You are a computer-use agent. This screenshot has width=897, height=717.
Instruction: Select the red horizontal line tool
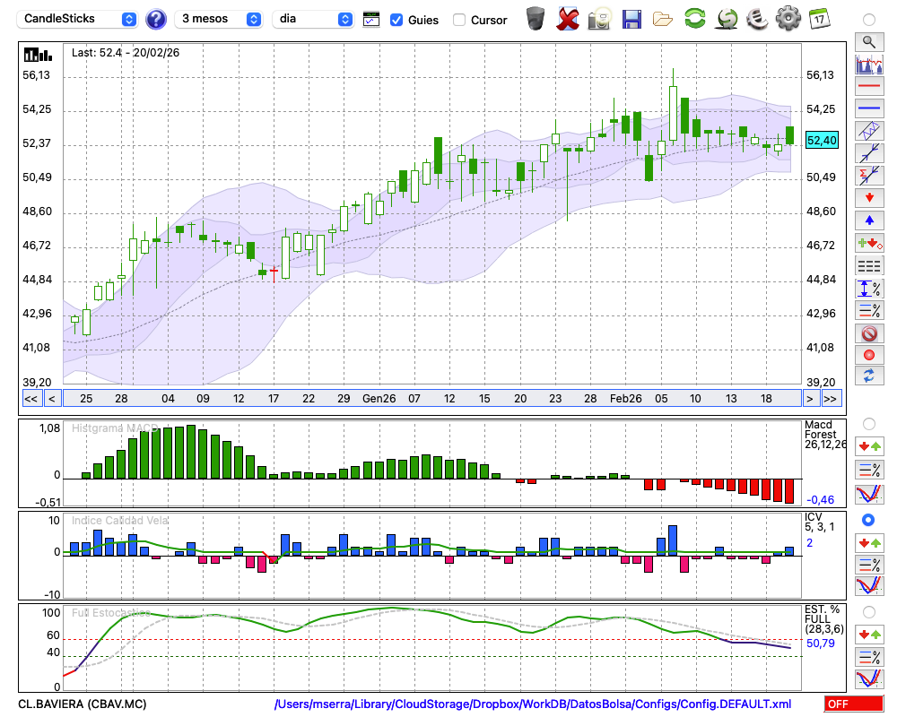(x=868, y=87)
